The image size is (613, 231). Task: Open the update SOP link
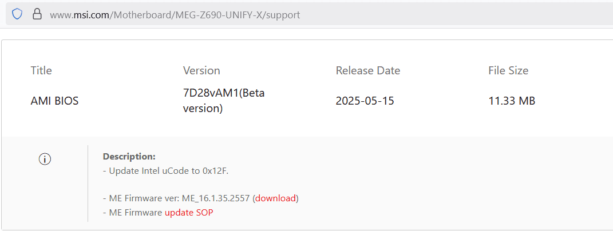point(189,213)
